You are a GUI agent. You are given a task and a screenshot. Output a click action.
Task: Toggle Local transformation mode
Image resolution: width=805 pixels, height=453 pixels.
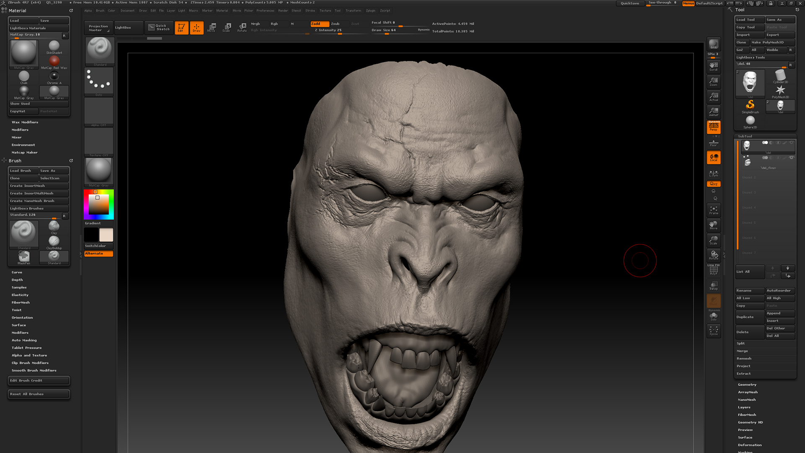(x=714, y=158)
